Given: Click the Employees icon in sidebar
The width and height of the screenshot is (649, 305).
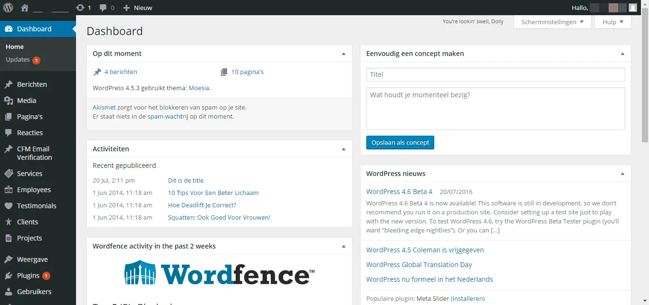Looking at the screenshot, I should (x=9, y=190).
